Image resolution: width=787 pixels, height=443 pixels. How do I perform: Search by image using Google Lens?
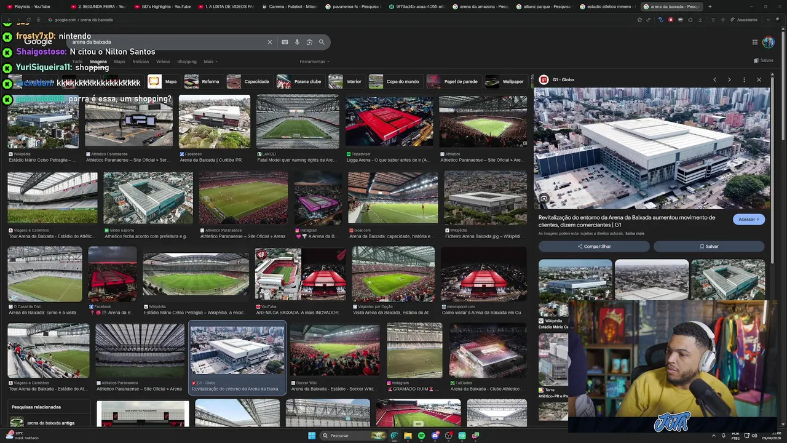(x=309, y=42)
